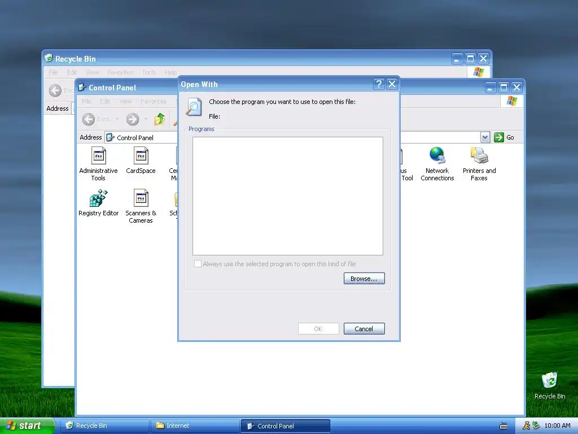Click the safely remove hardware tray icon
This screenshot has width=578, height=434.
[536, 426]
